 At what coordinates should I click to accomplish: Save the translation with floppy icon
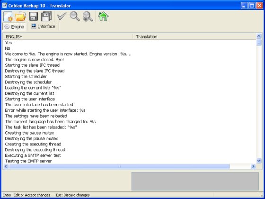point(33,17)
